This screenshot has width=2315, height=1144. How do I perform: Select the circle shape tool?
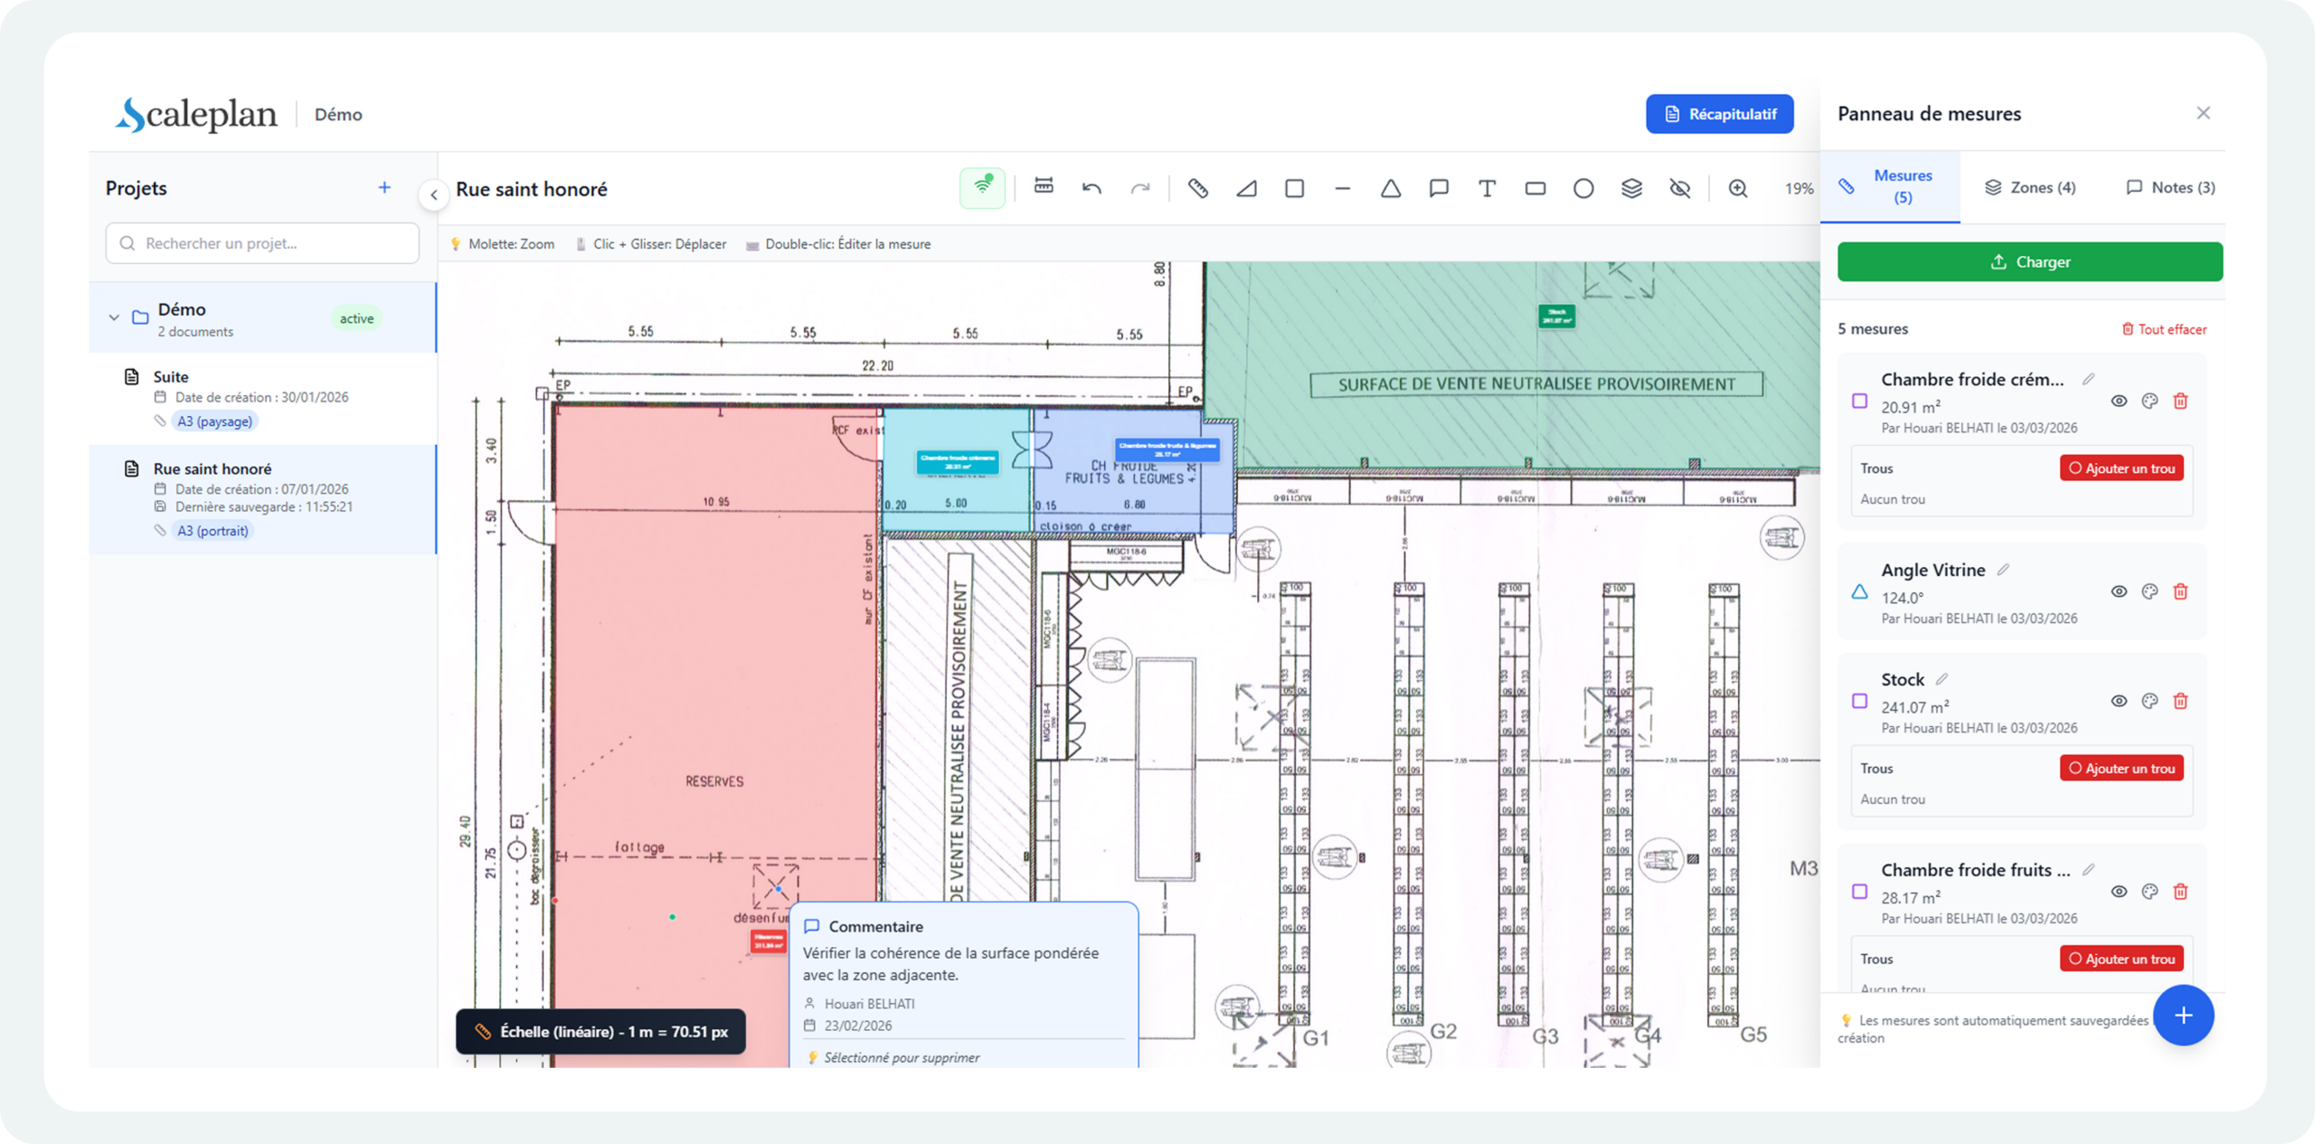tap(1583, 188)
